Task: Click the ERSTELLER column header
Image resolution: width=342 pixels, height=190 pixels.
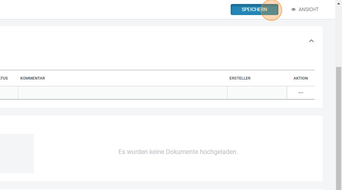Action: (x=240, y=78)
